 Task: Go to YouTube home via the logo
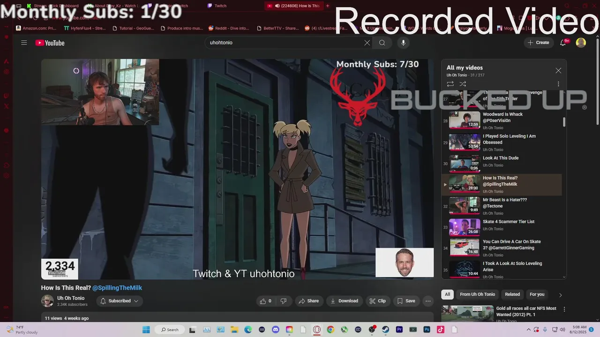pyautogui.click(x=50, y=43)
